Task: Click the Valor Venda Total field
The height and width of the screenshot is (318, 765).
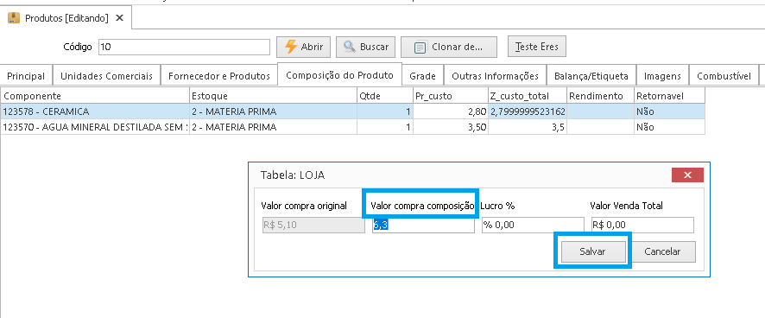Action: (x=642, y=226)
